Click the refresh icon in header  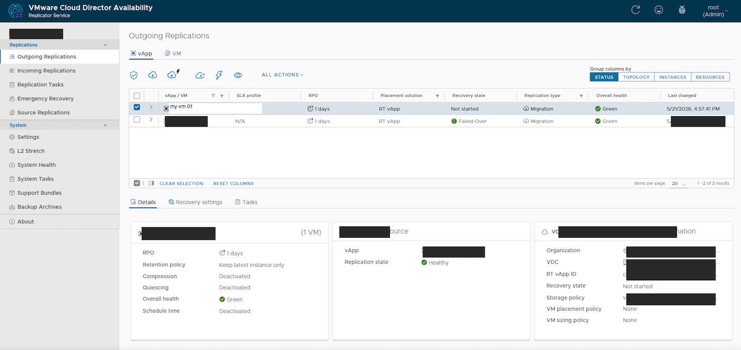coord(636,10)
